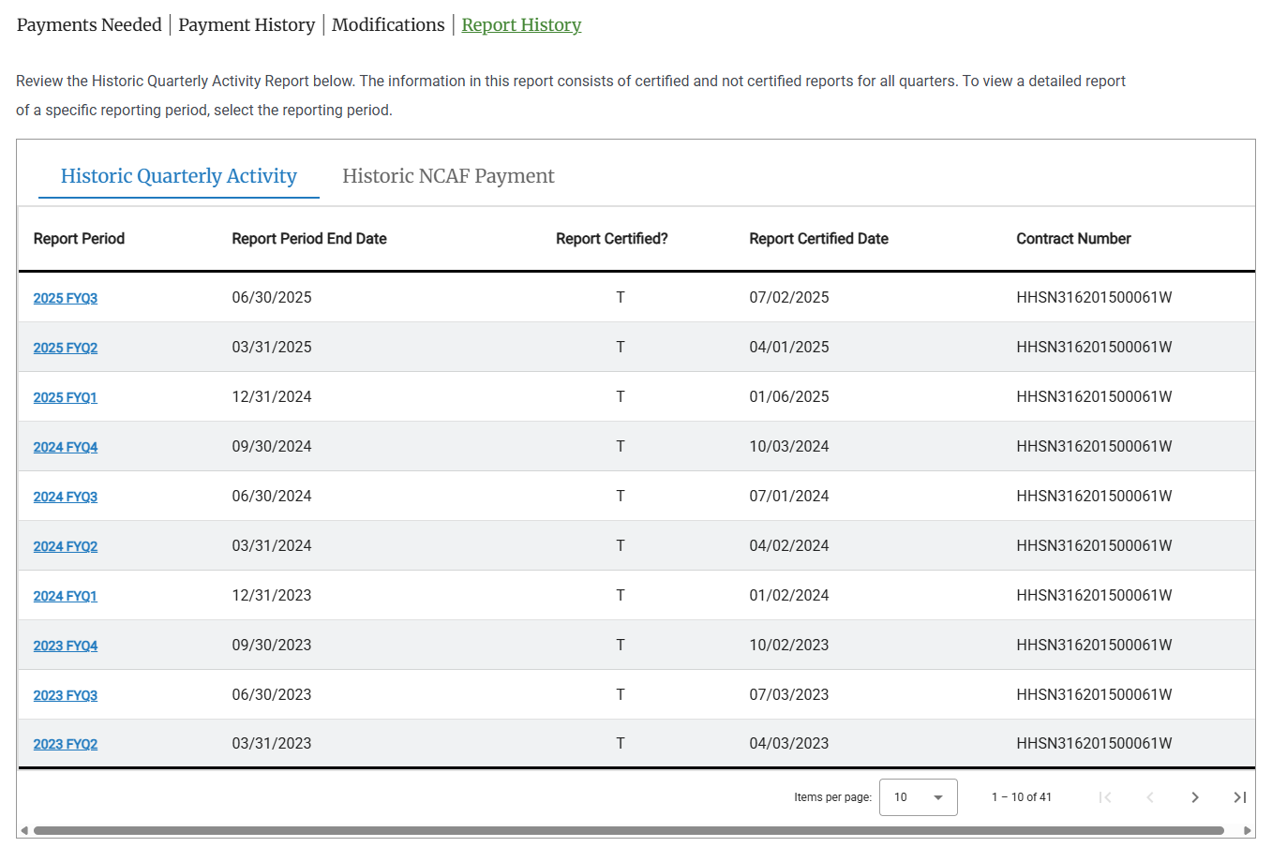
Task: Open the 2023 FYQ4 report
Action: click(x=65, y=645)
